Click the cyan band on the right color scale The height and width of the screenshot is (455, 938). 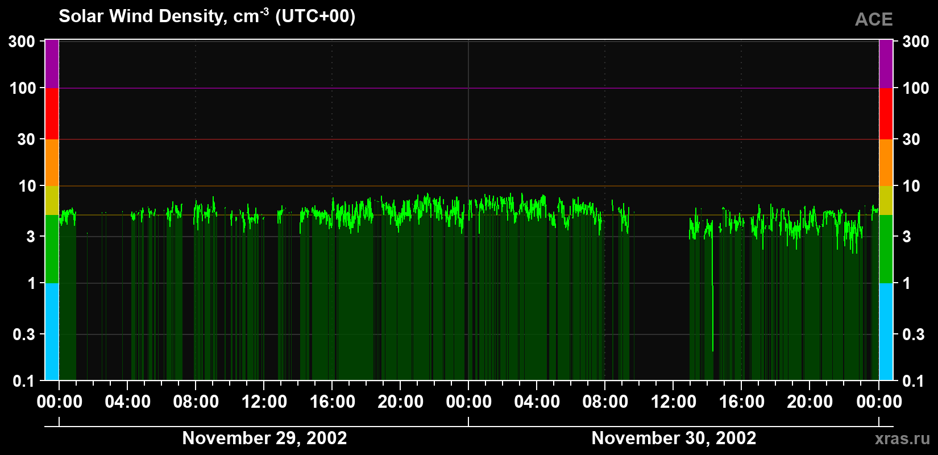tap(886, 332)
